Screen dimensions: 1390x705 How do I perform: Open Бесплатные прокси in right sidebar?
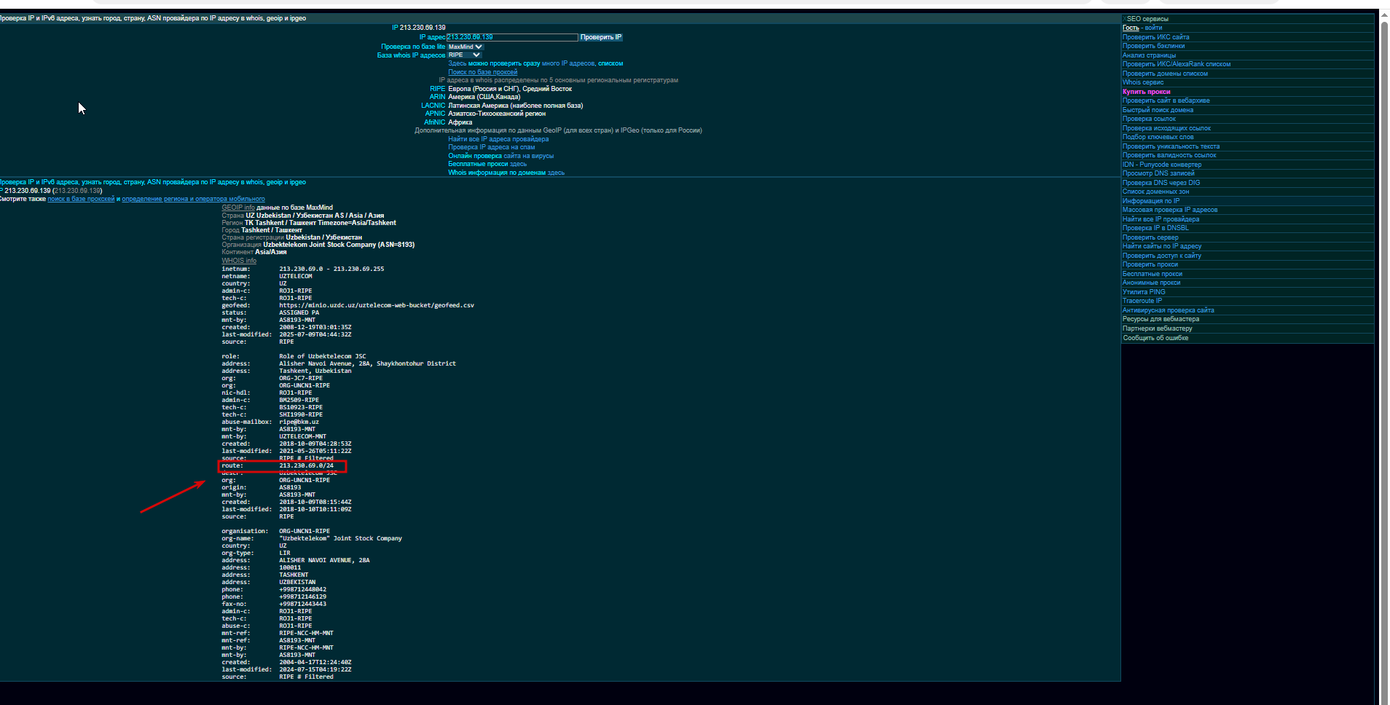point(1153,274)
